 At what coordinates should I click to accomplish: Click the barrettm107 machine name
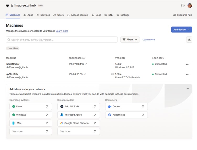tap(13, 64)
